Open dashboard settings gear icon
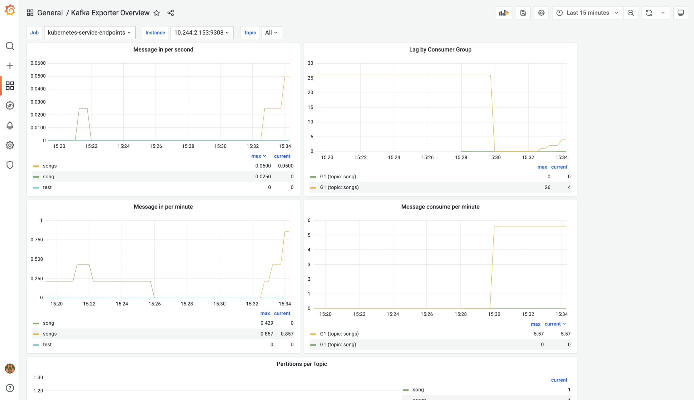The width and height of the screenshot is (694, 400). [x=541, y=13]
